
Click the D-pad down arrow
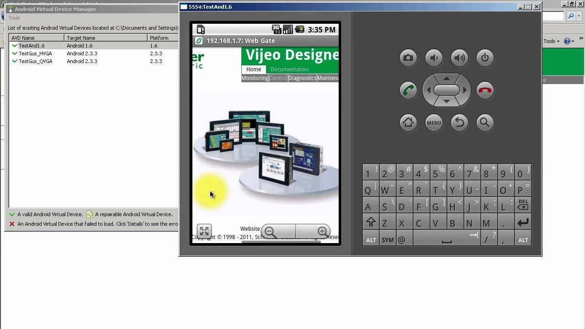coord(447,102)
